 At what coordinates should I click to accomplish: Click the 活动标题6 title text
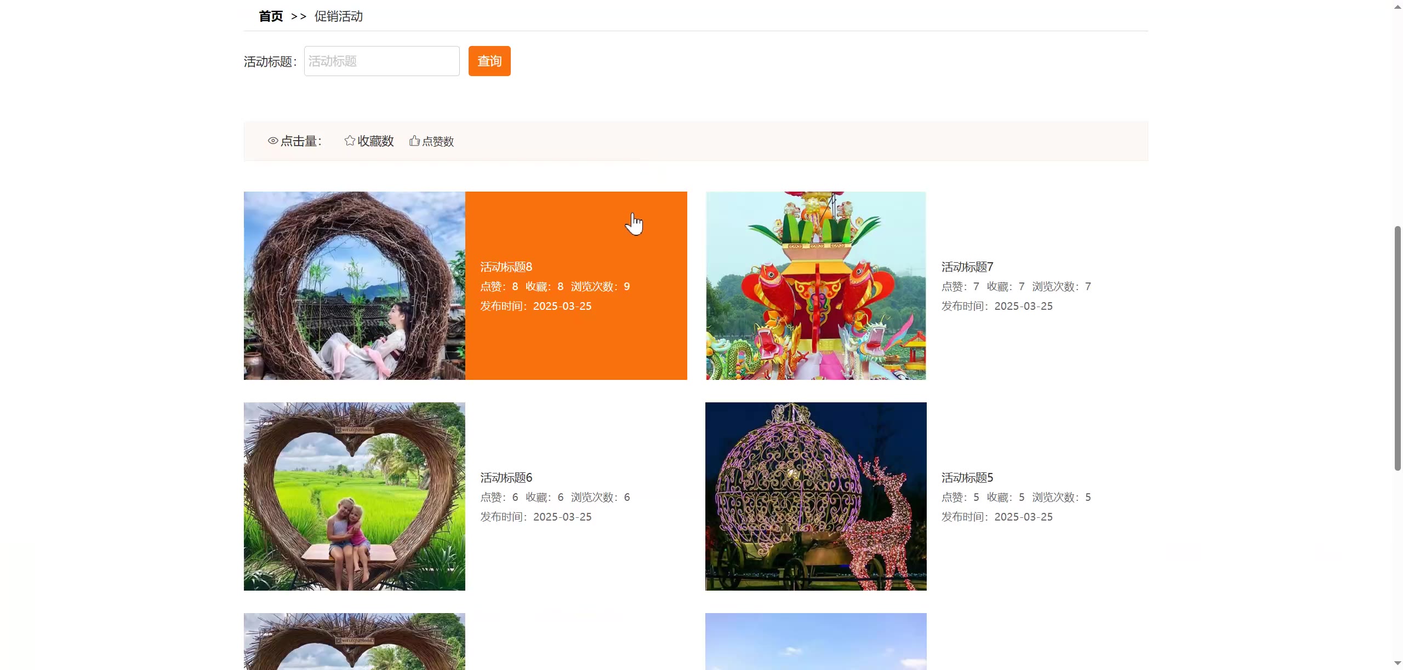point(506,478)
